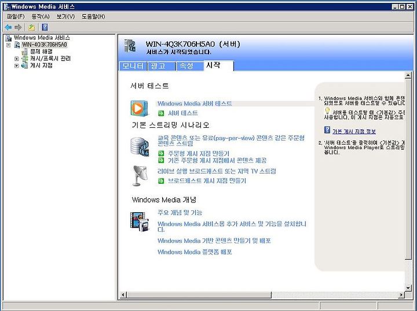The image size is (417, 311).
Task: Click the 서버 테스트 action link
Action: point(183,113)
